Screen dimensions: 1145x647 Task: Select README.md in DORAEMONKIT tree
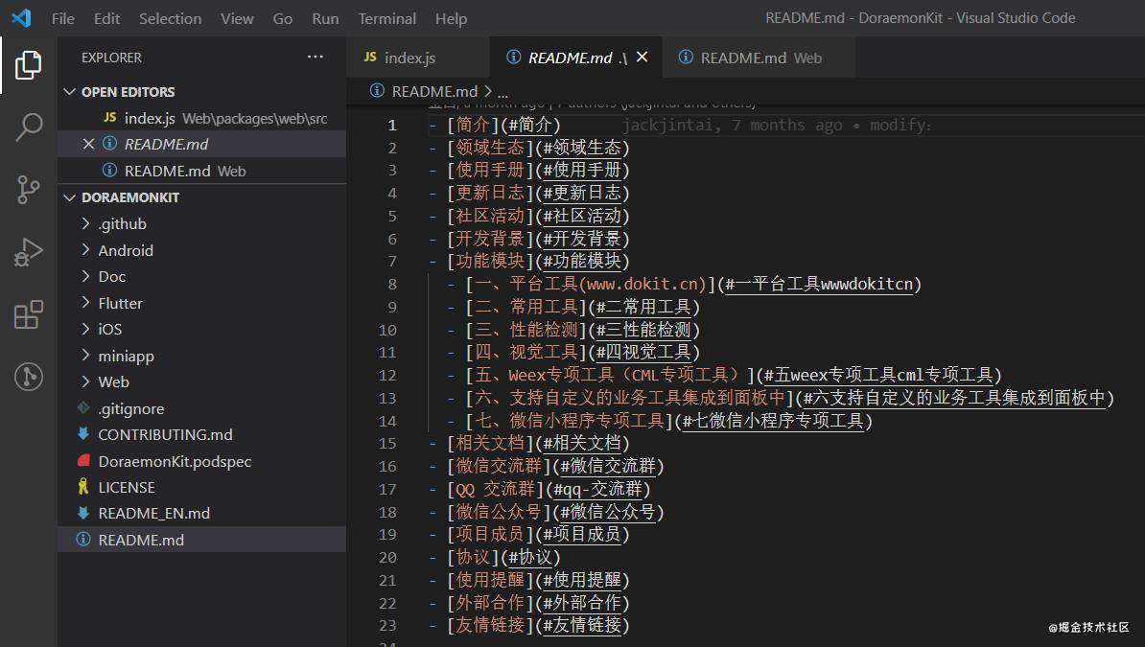tap(201, 540)
